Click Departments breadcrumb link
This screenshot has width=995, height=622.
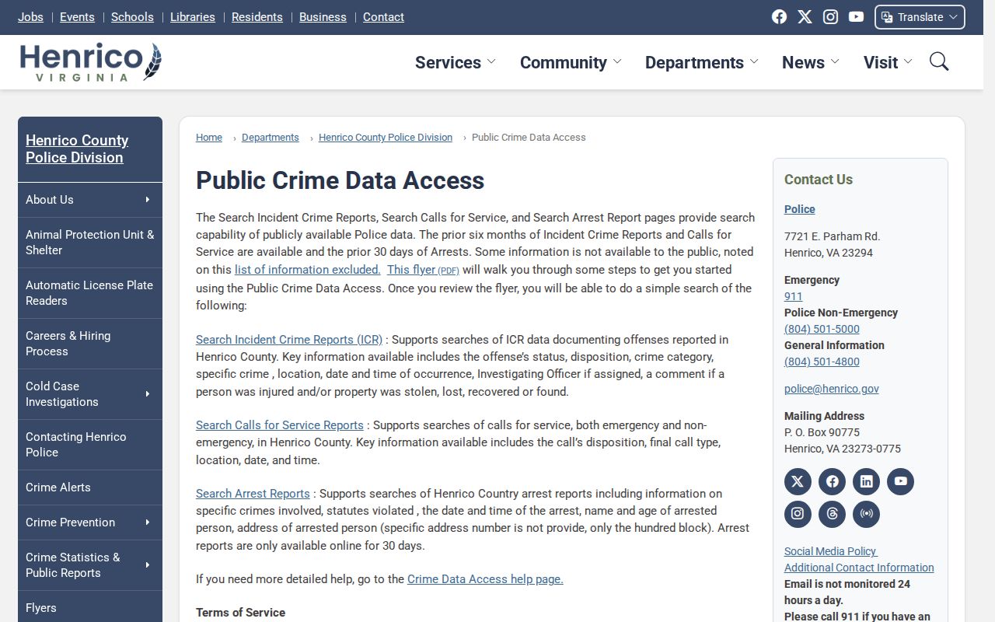coord(271,138)
